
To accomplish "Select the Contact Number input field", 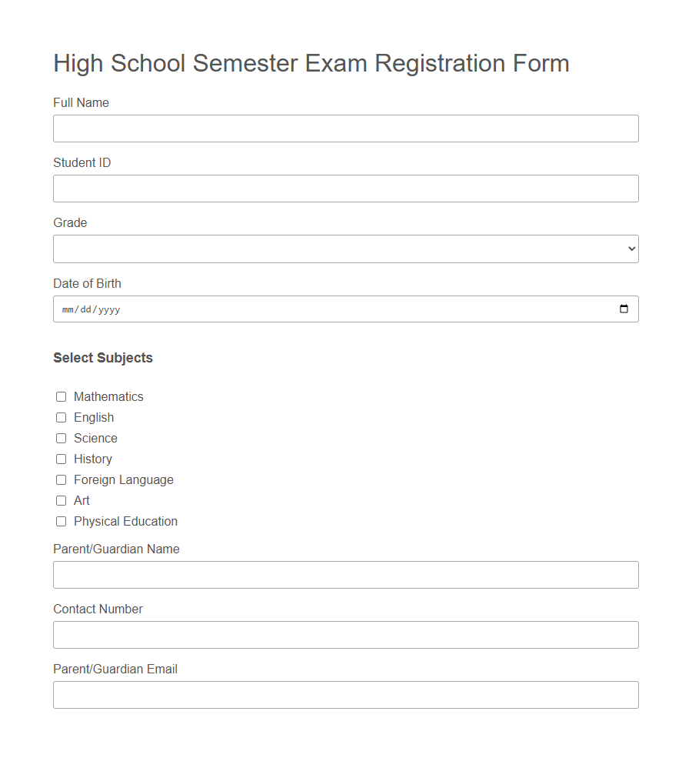I will pos(346,635).
